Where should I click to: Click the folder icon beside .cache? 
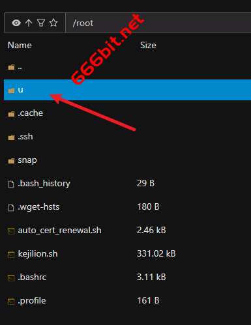[x=11, y=114]
